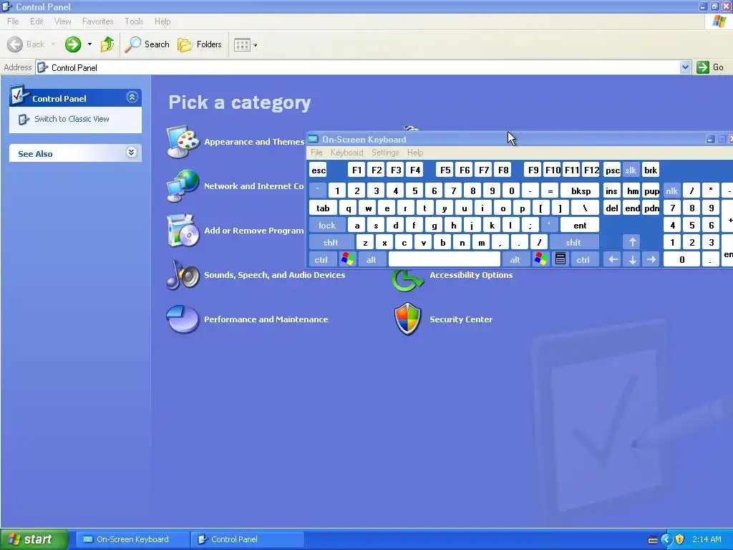Show hidden tray icons arrow

coord(666,539)
